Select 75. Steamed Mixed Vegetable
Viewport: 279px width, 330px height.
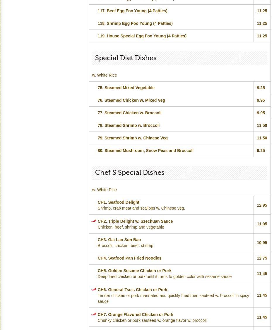[x=126, y=88]
